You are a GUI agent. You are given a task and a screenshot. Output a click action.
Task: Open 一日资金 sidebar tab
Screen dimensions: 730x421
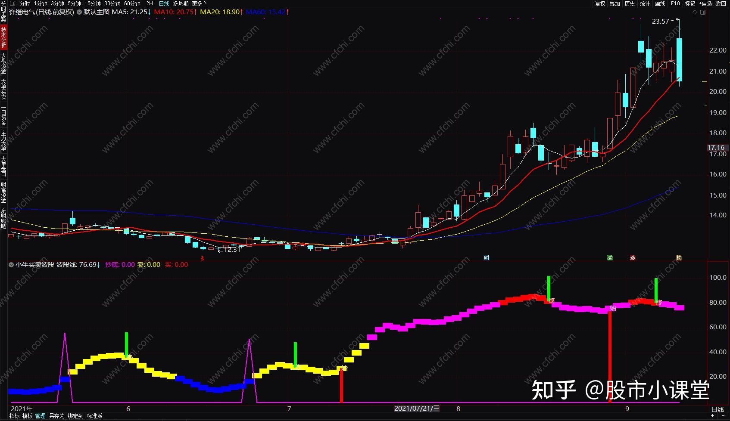click(x=3, y=116)
